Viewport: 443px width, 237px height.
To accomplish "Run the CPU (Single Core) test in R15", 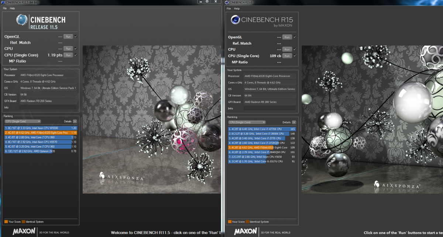I will point(287,56).
